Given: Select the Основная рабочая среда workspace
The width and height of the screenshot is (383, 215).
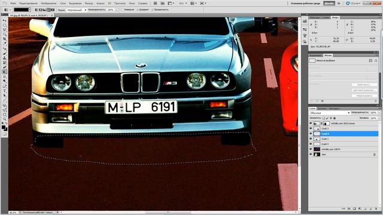Looking at the screenshot, I should tap(306, 4).
